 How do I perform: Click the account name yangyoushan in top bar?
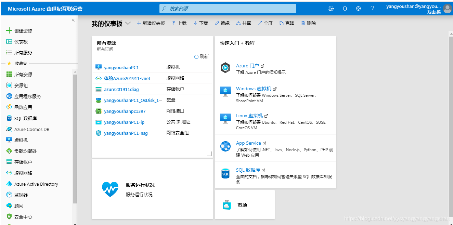point(414,6)
